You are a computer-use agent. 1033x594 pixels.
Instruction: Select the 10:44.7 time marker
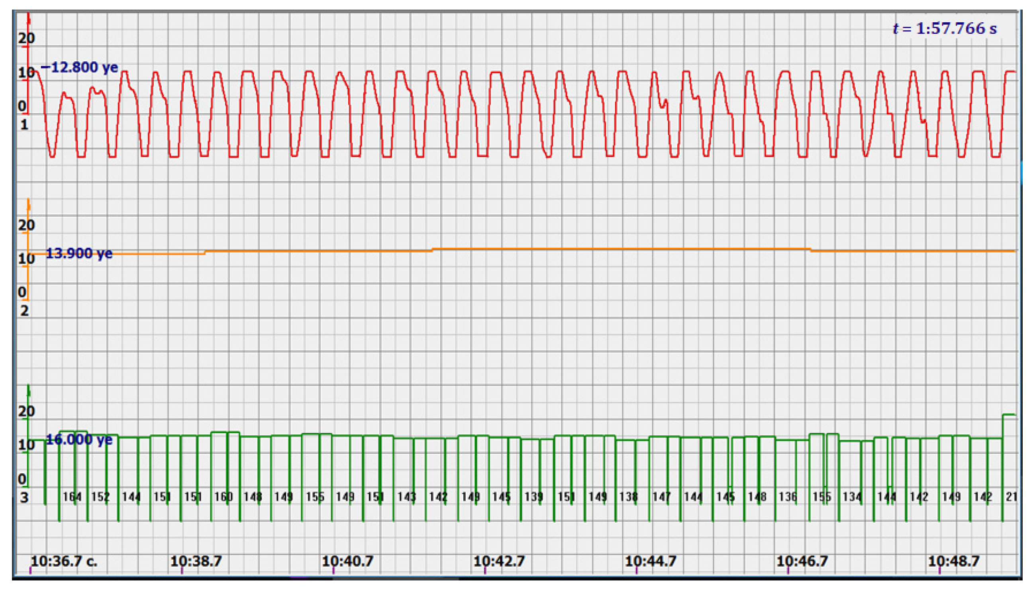[651, 562]
